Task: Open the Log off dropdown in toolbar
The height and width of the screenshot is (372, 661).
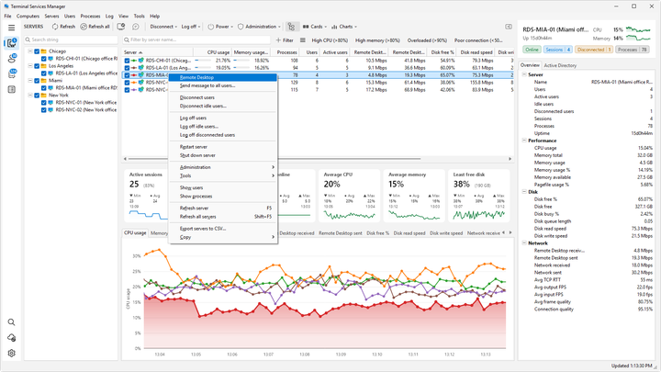Action: pyautogui.click(x=191, y=27)
